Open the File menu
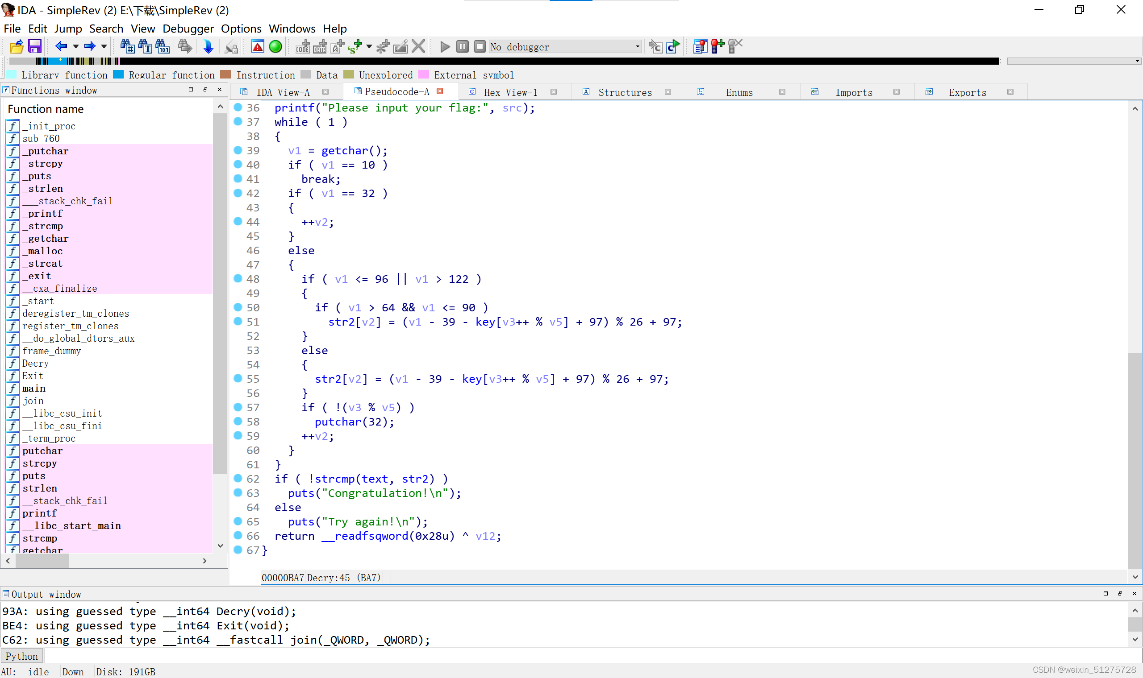Screen dimensions: 1143x678 [x=12, y=29]
